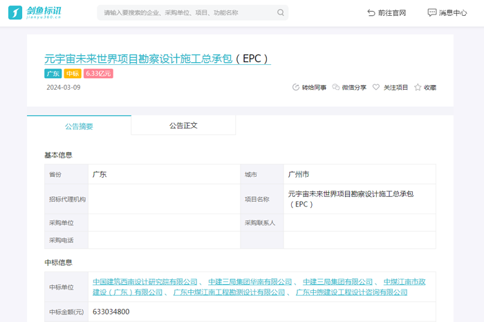484x322 pixels.
Task: Focus the enterprise search input field
Action: coord(187,12)
